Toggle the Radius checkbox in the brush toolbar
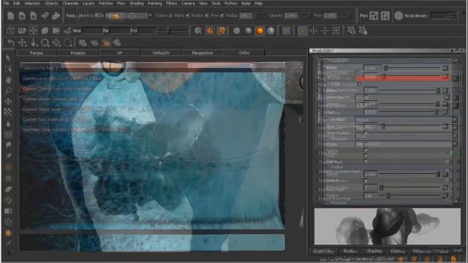The width and height of the screenshot is (468, 263). 206,15
